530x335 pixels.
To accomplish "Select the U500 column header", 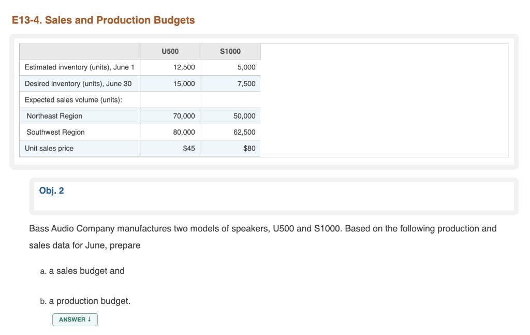I will point(170,51).
